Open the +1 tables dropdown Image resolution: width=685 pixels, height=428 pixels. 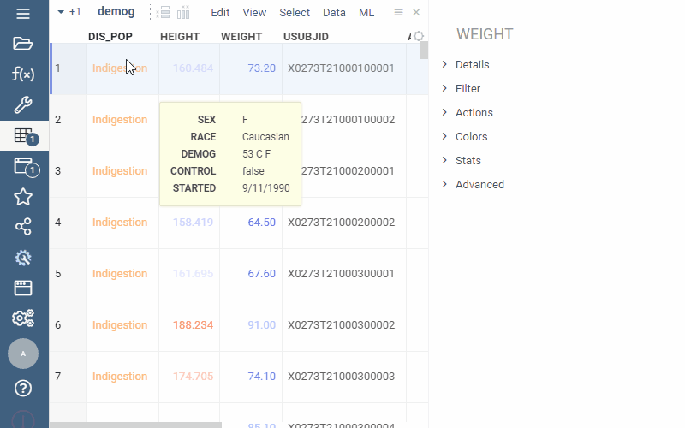click(68, 13)
